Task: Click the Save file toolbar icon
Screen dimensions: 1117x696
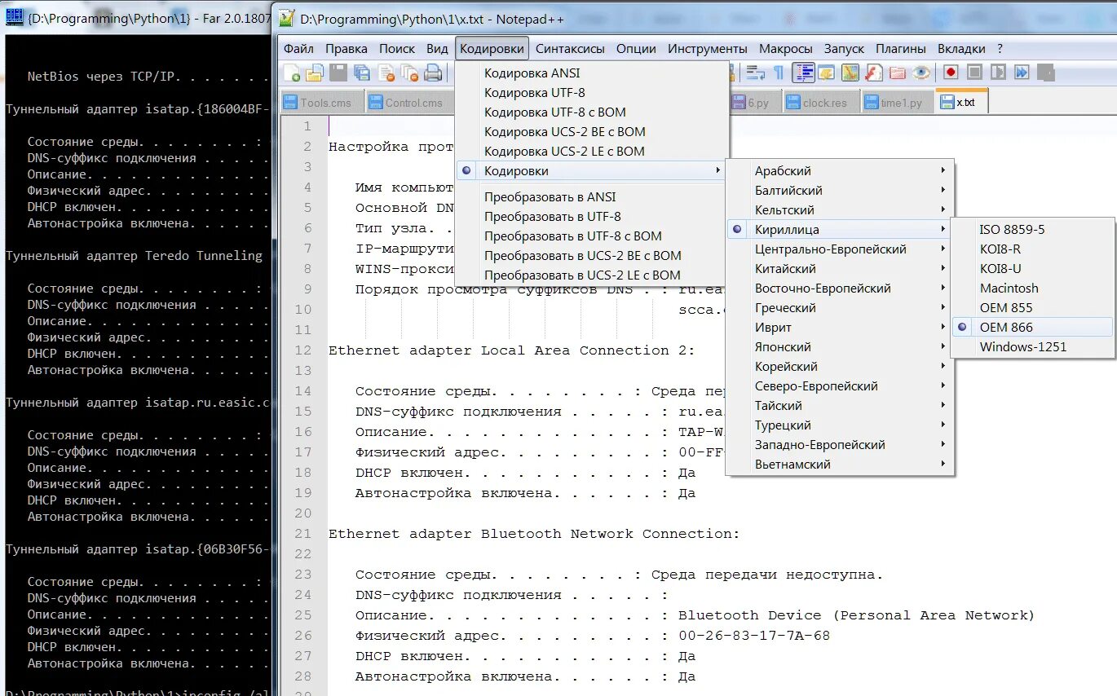Action: click(x=338, y=73)
